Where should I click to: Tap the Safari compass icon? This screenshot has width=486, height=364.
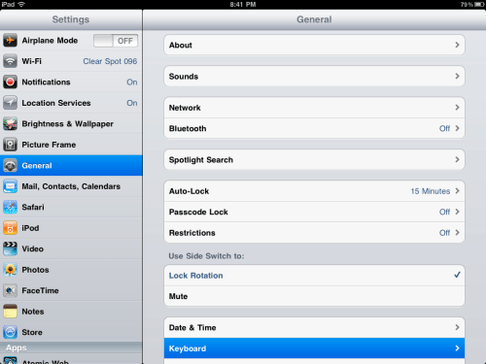coord(10,207)
